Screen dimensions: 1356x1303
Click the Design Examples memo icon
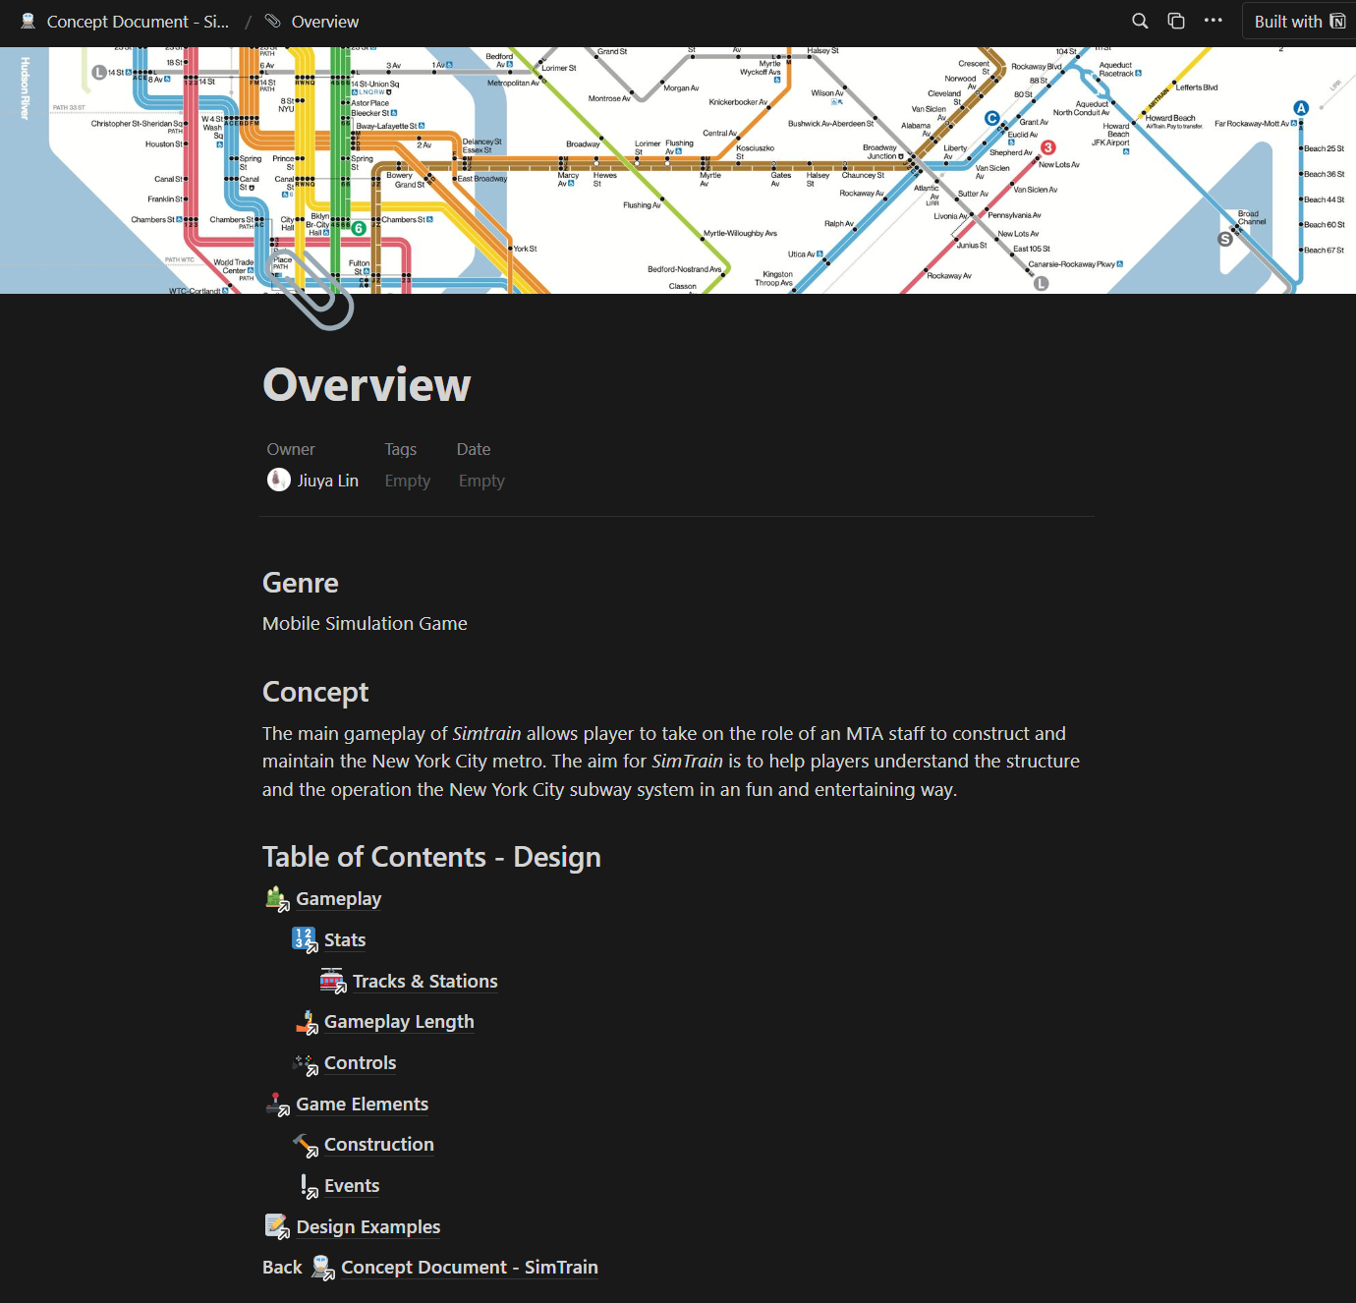pos(277,1226)
